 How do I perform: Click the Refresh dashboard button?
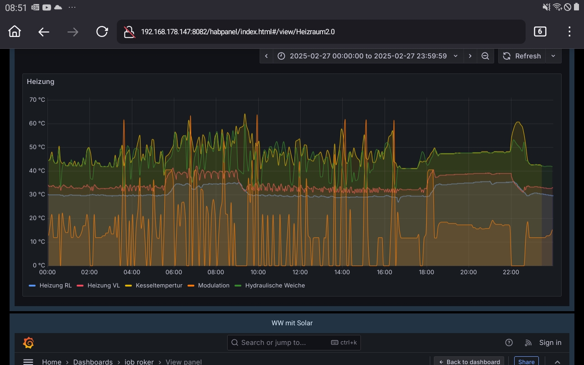click(x=522, y=56)
